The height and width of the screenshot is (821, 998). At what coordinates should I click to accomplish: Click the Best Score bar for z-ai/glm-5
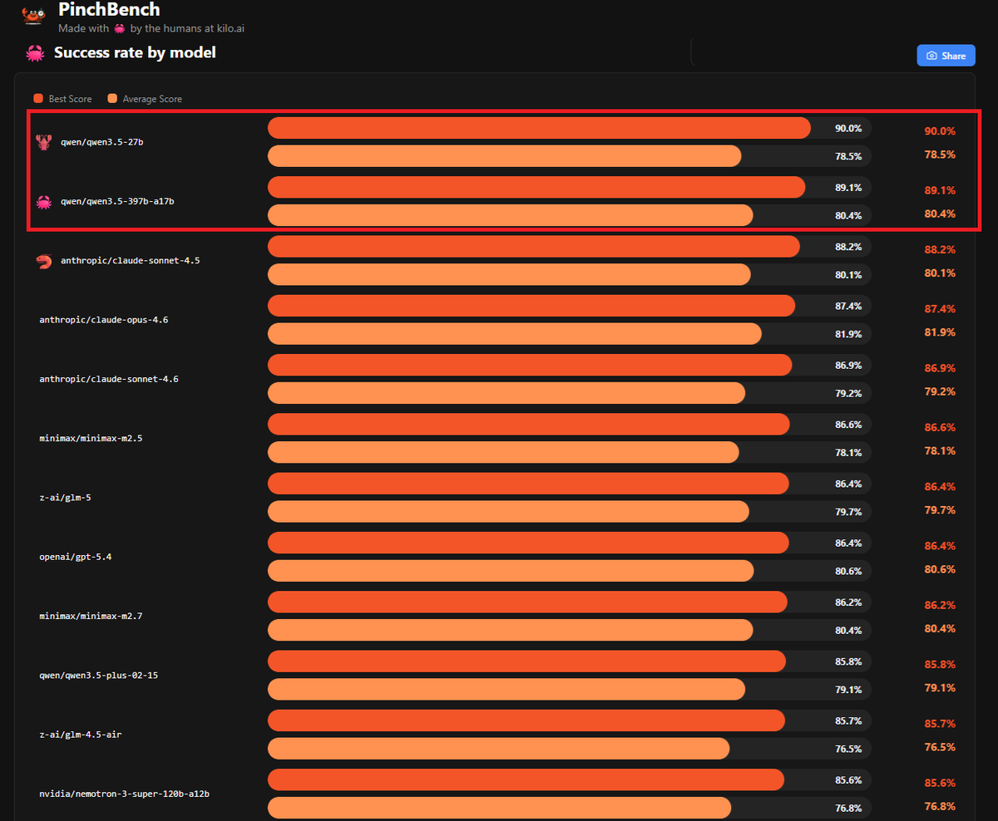tap(528, 484)
